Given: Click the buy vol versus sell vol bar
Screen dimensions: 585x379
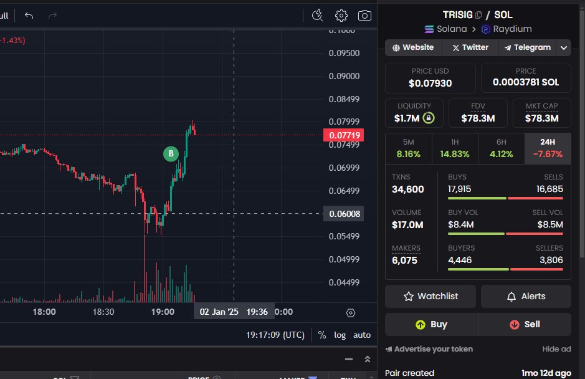Looking at the screenshot, I should 505,234.
